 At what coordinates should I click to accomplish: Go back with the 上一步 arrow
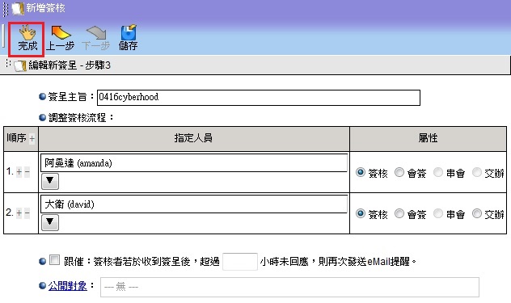[x=61, y=32]
